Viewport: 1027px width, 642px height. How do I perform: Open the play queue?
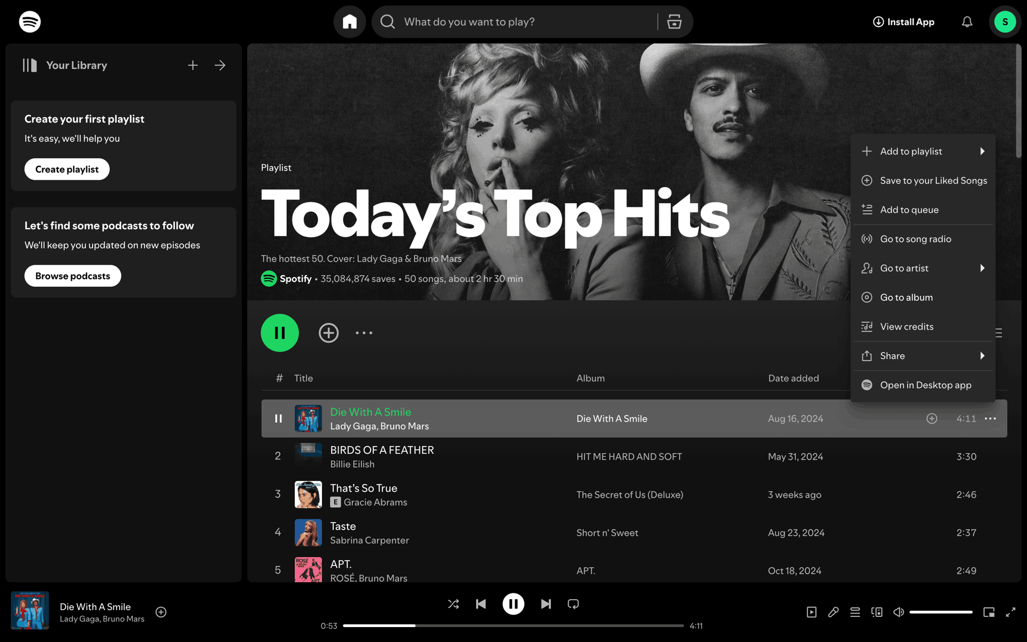click(x=855, y=612)
